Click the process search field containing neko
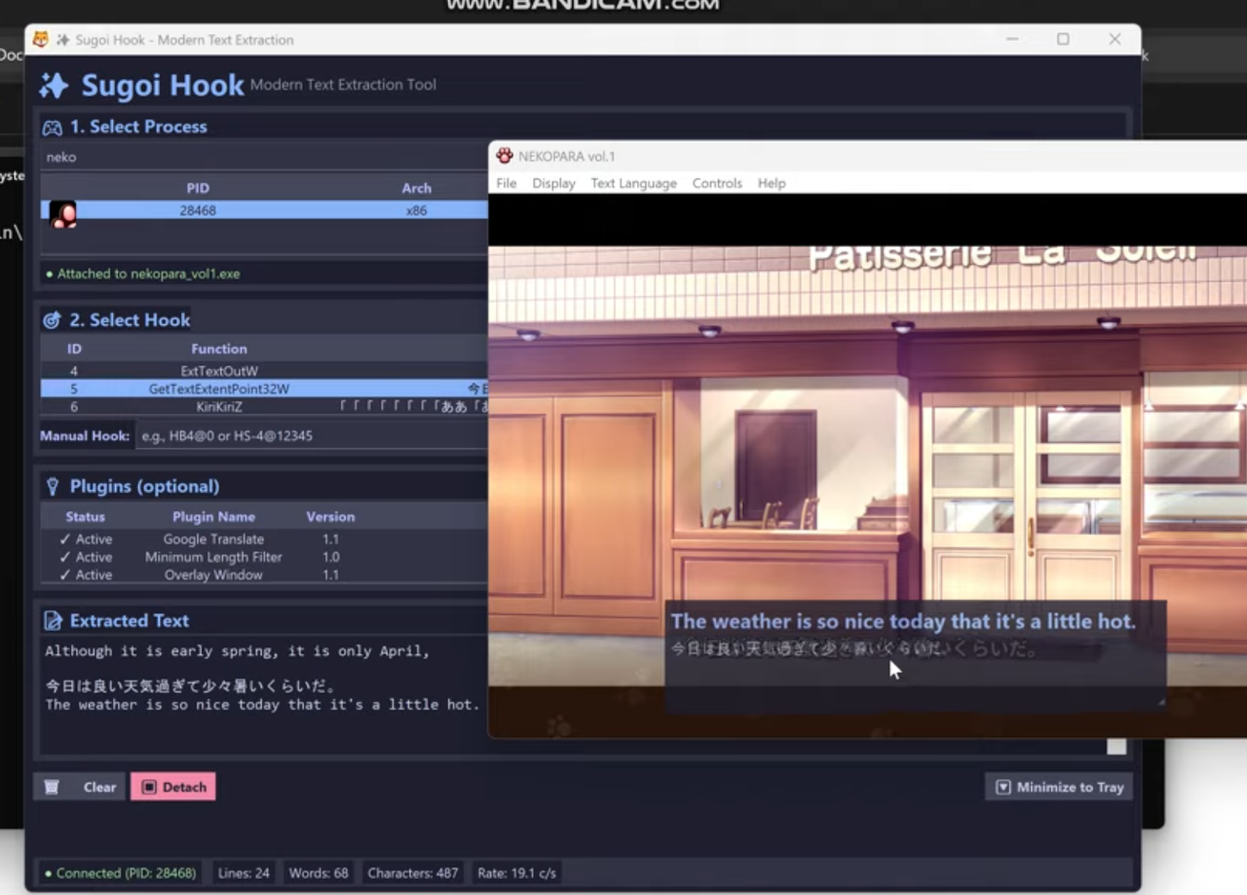The width and height of the screenshot is (1247, 895). click(x=264, y=157)
